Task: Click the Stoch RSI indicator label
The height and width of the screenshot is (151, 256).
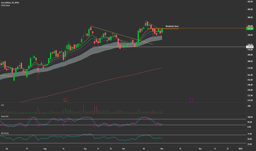Action: point(5,116)
